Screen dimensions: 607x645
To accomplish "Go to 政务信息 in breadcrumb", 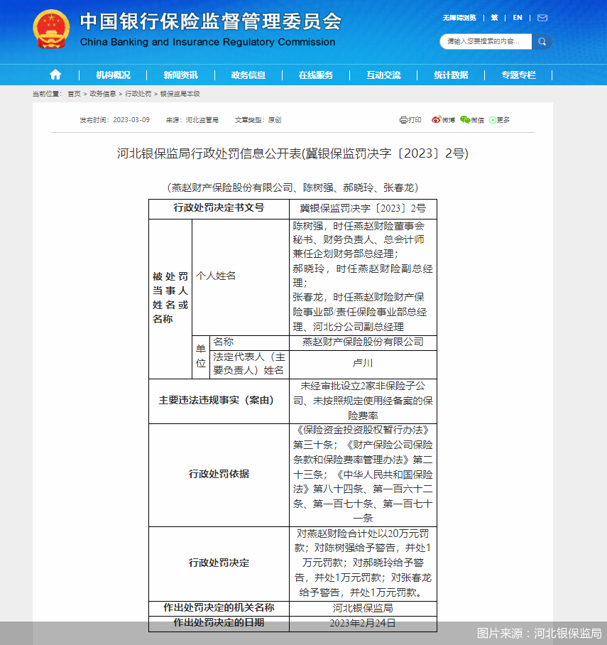I will 103,94.
